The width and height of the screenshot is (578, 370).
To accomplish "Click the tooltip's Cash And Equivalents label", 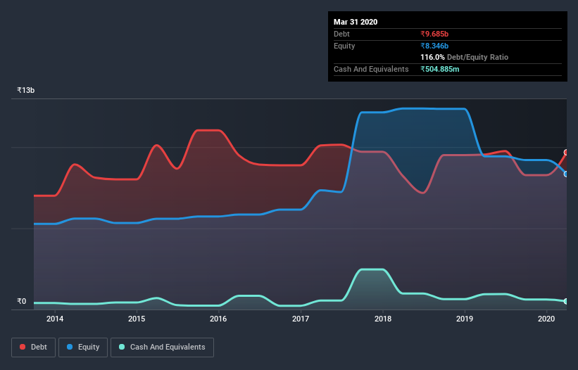I will (371, 69).
